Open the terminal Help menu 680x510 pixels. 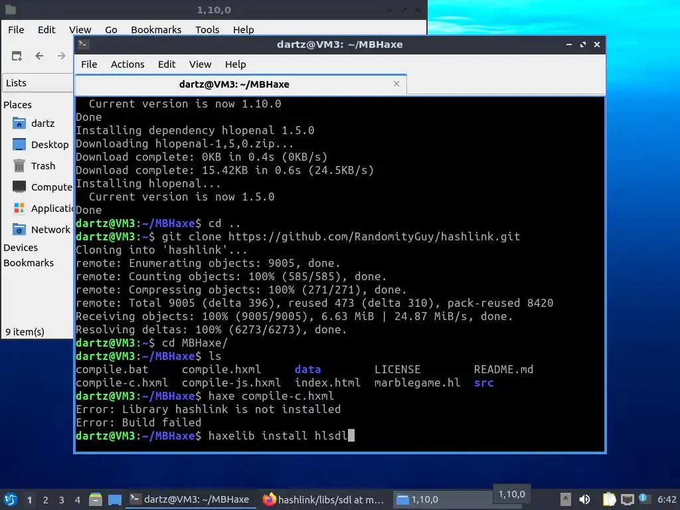click(x=236, y=64)
